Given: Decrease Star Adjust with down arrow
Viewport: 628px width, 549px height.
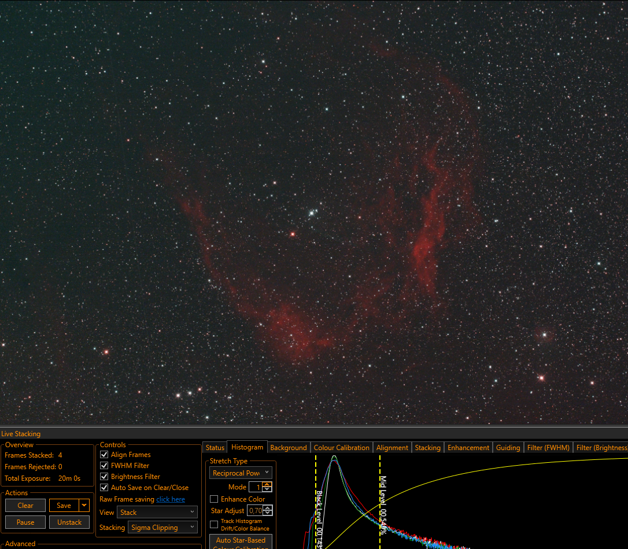Looking at the screenshot, I should tap(268, 513).
